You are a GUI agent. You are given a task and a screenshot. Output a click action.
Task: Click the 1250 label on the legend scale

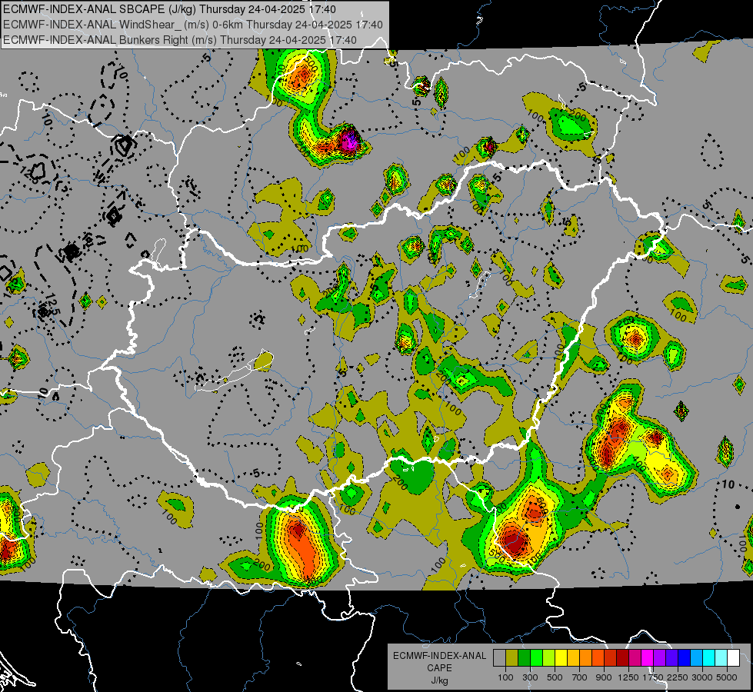click(x=628, y=677)
